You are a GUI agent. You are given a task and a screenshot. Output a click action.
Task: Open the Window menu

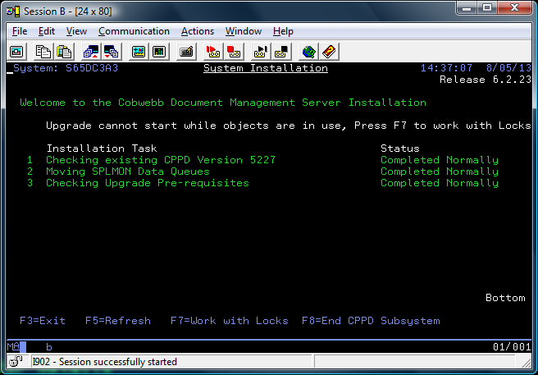(x=244, y=31)
